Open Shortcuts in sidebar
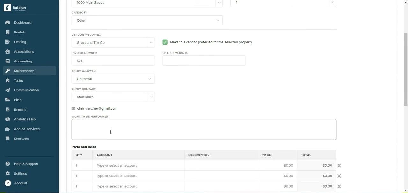408x193 pixels. tap(21, 139)
